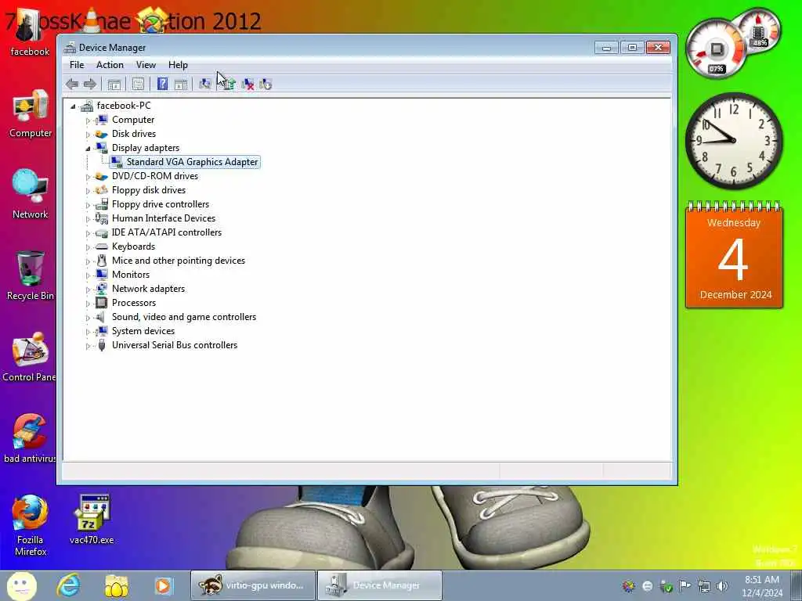Select the Recycle Bin desktop icon
The height and width of the screenshot is (601, 802).
pos(31,276)
